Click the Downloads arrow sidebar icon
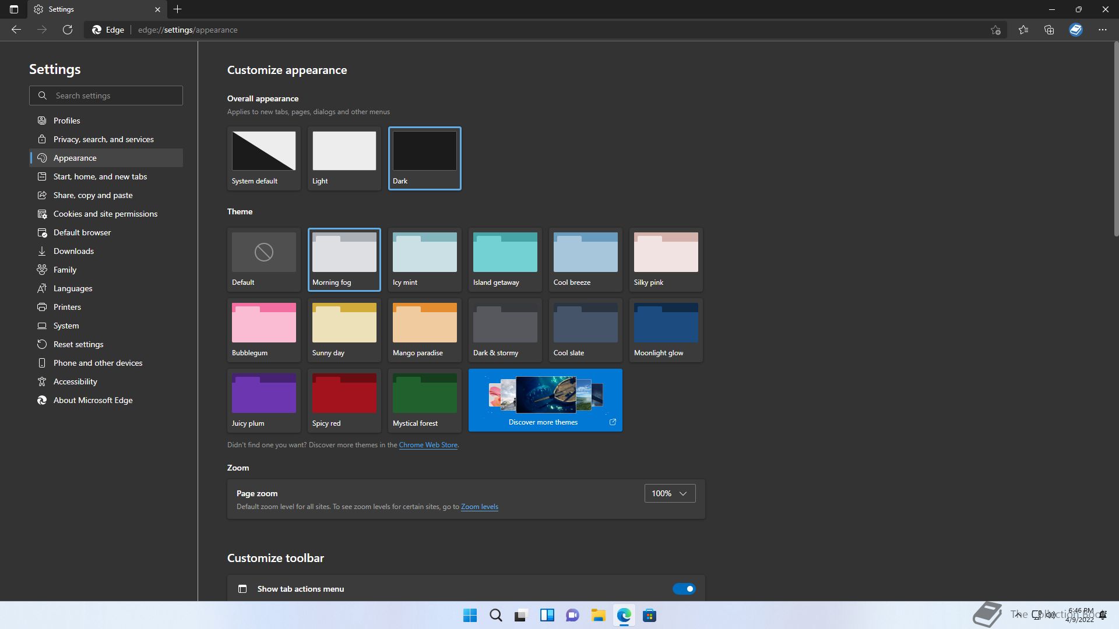 click(42, 251)
